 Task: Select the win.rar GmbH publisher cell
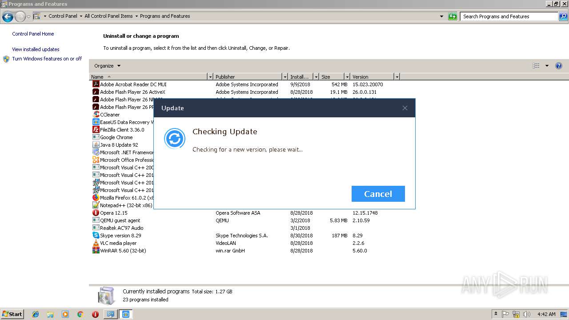230,251
